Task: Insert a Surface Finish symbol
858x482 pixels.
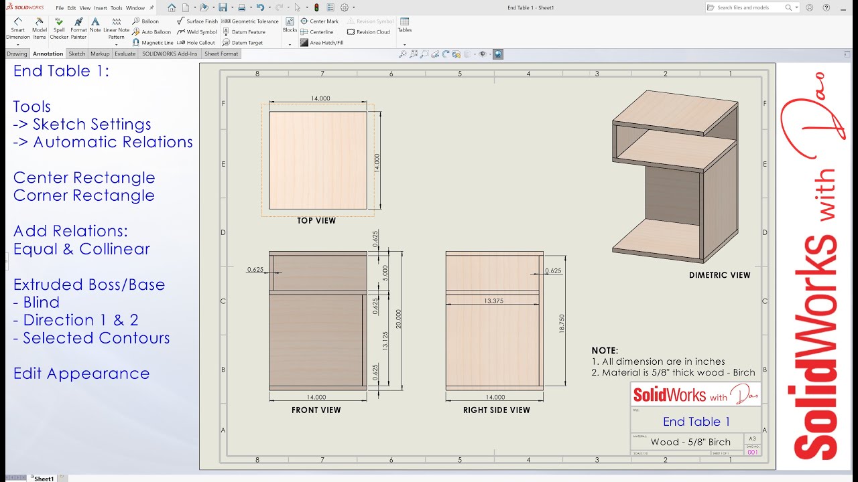Action: 197,21
